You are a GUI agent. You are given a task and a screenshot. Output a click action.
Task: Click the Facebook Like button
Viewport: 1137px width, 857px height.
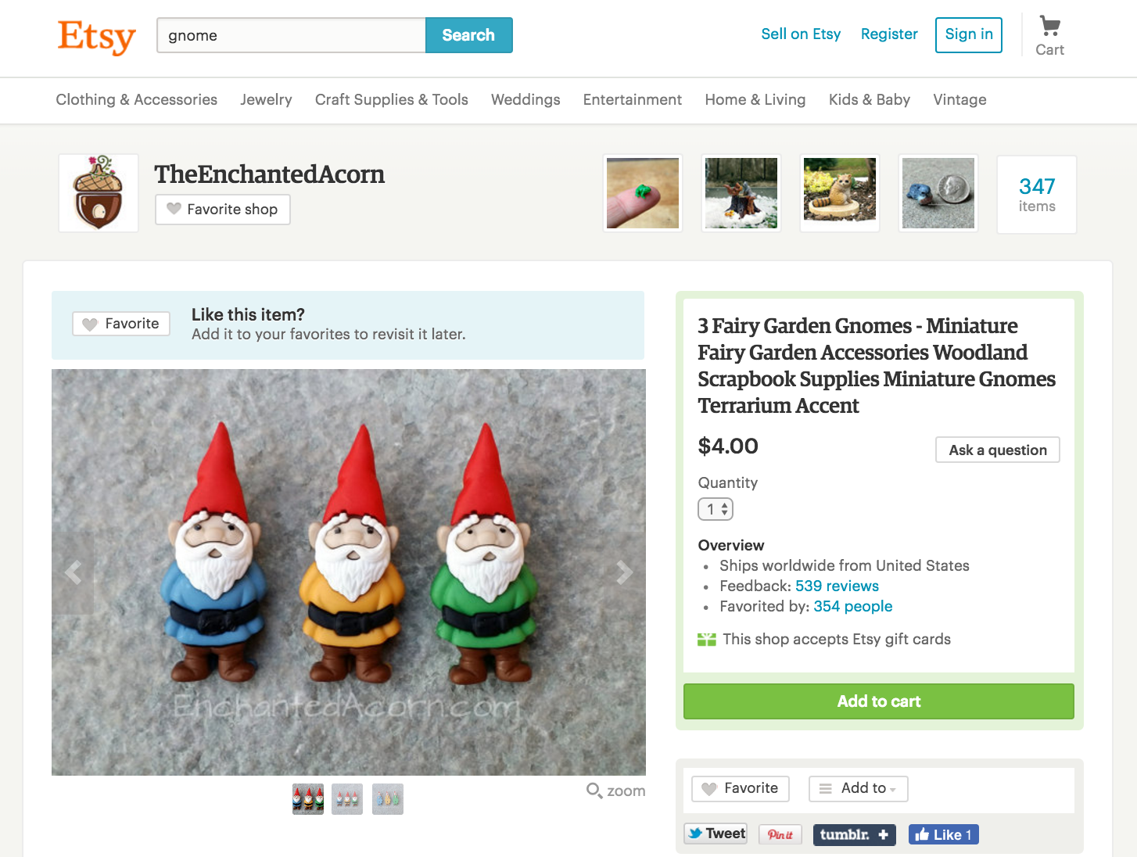coord(944,834)
